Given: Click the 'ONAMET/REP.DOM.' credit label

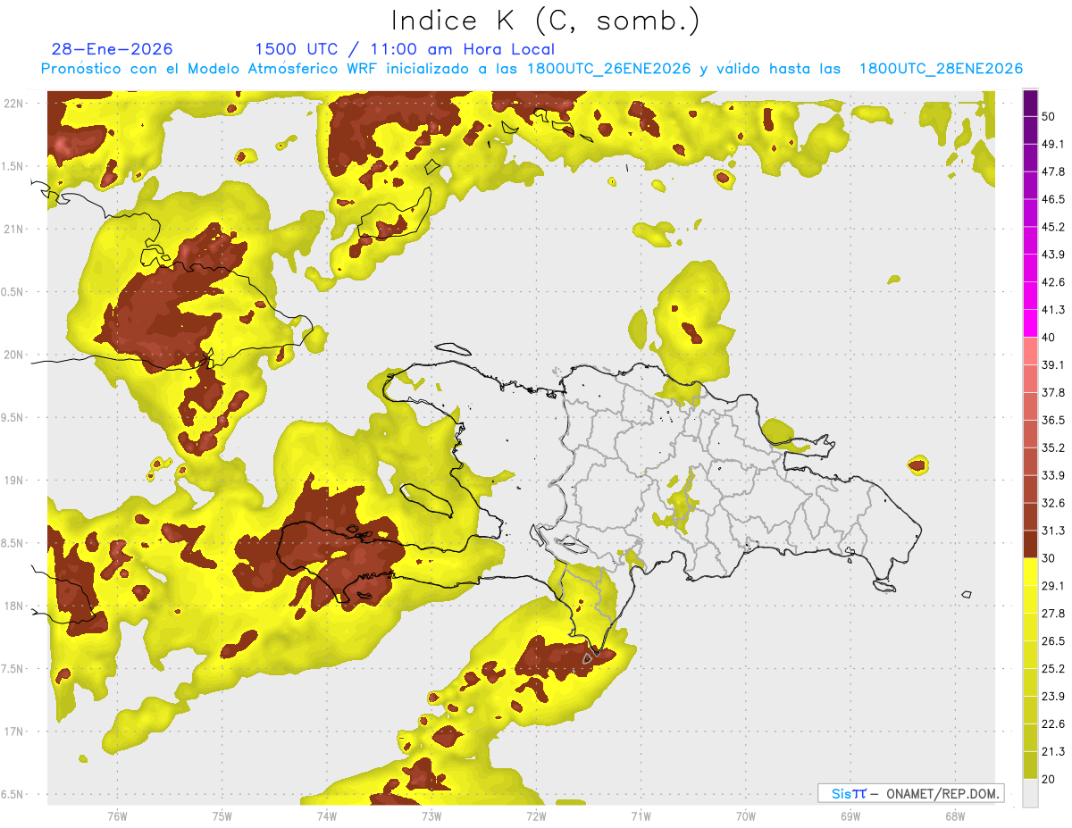Looking at the screenshot, I should pyautogui.click(x=943, y=793).
